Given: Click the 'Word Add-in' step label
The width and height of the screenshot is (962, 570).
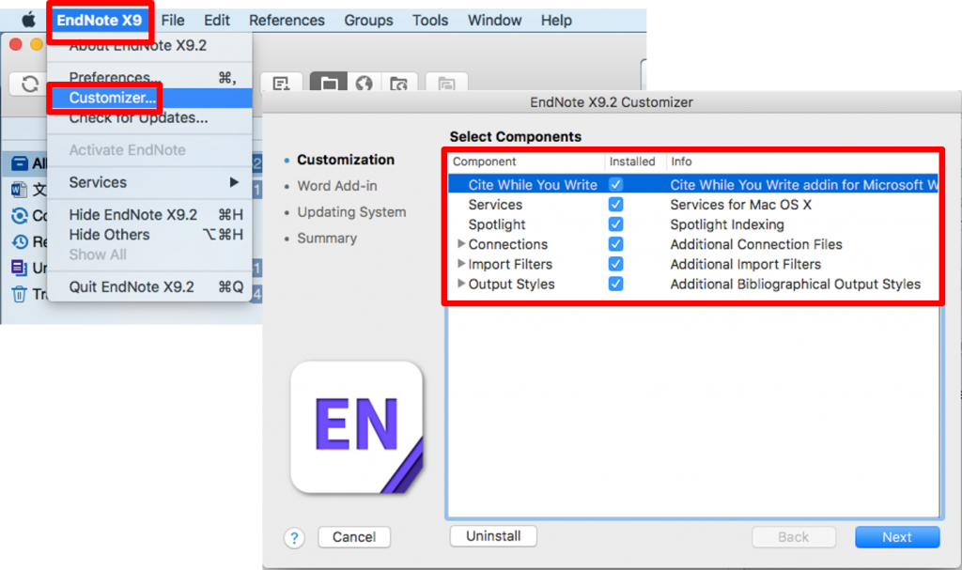Looking at the screenshot, I should 337,186.
